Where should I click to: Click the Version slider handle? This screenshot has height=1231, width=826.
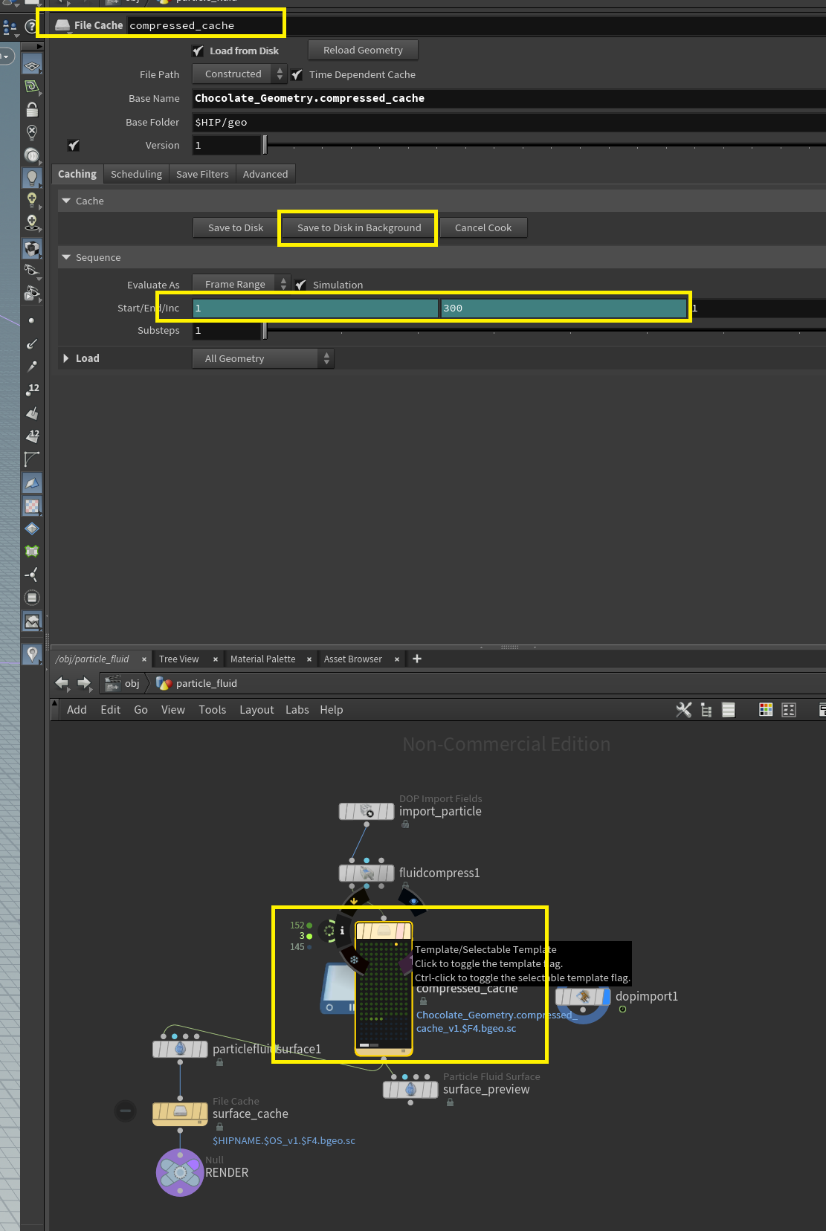265,144
